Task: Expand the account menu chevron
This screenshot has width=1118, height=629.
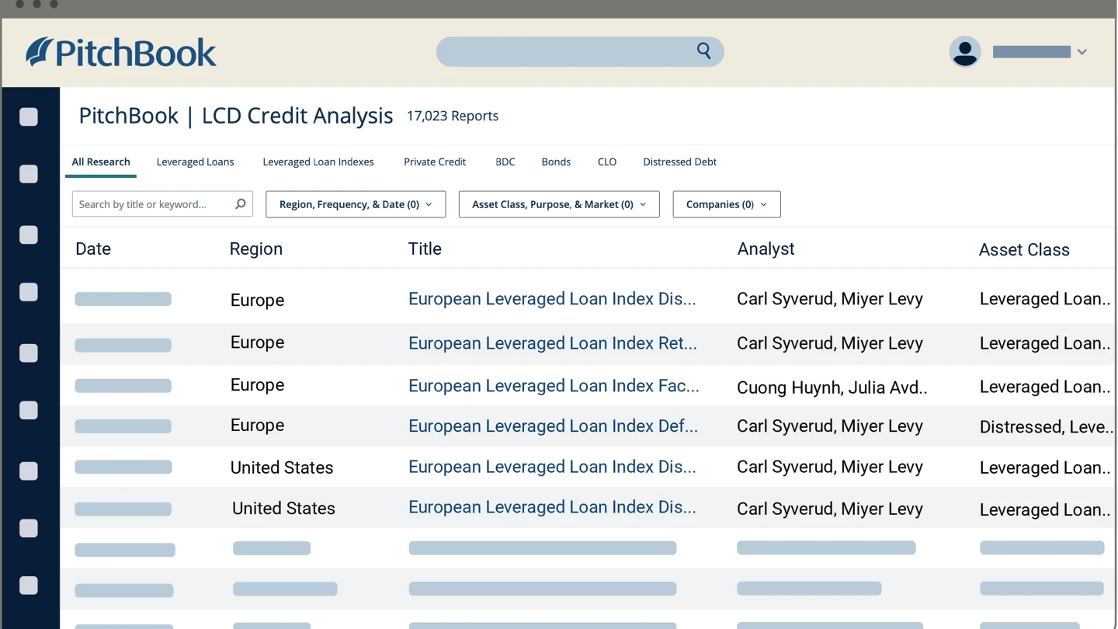Action: [1082, 52]
